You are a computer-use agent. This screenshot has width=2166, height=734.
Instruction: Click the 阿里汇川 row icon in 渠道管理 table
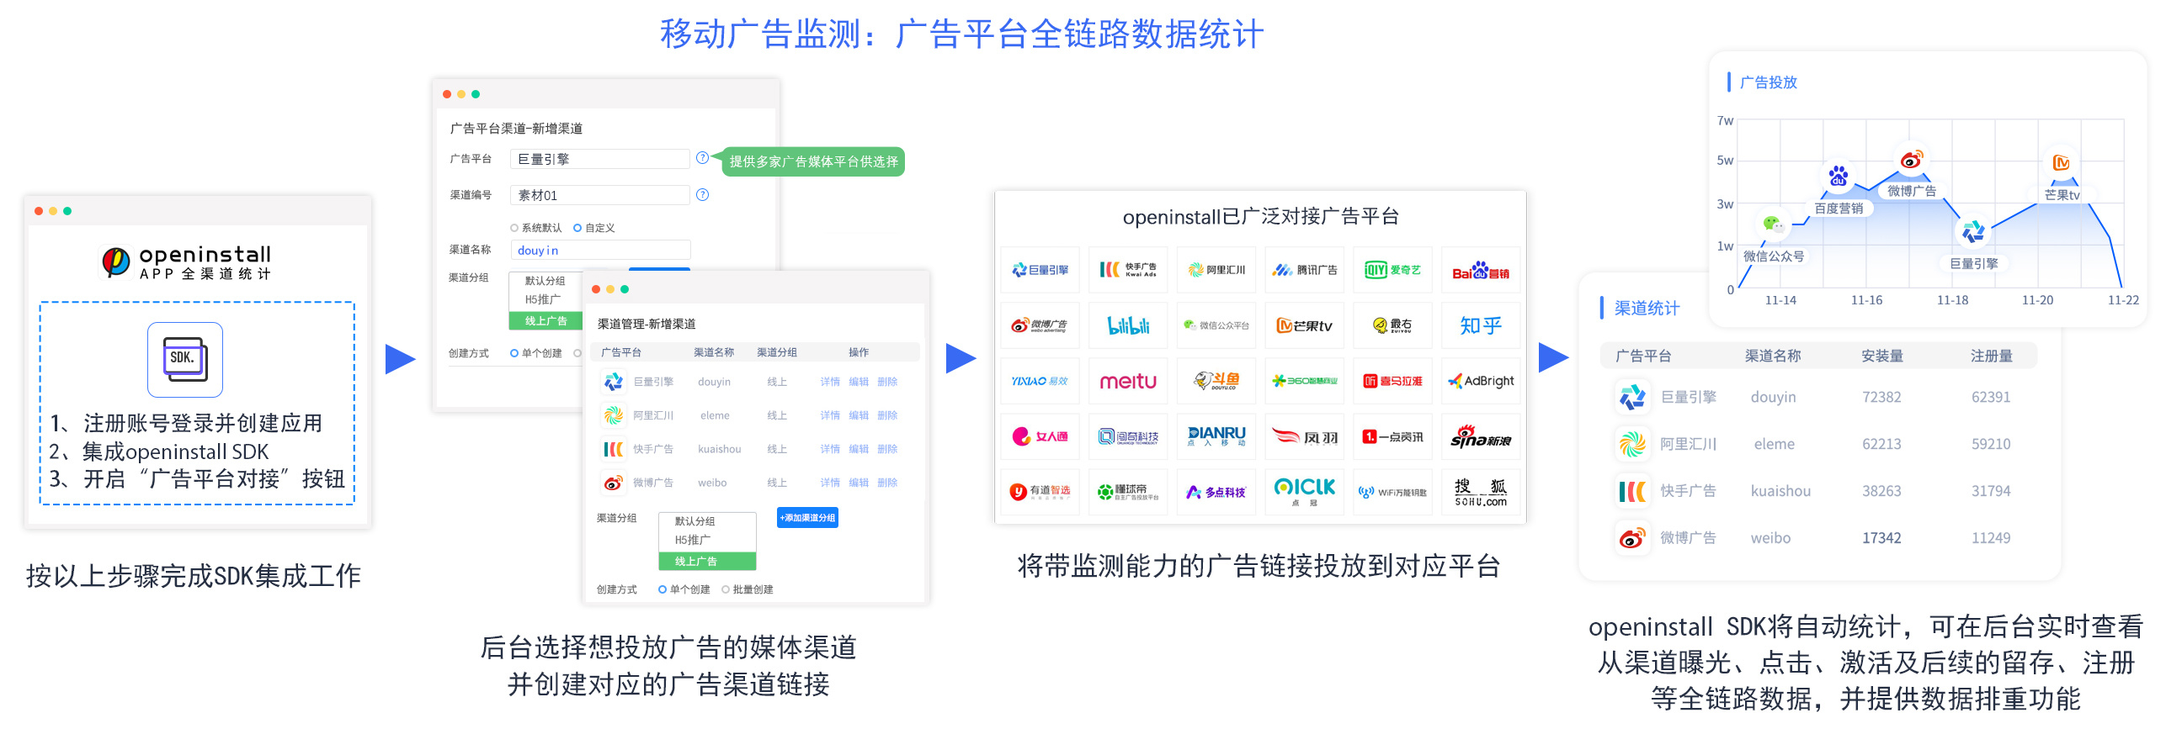pos(613,415)
